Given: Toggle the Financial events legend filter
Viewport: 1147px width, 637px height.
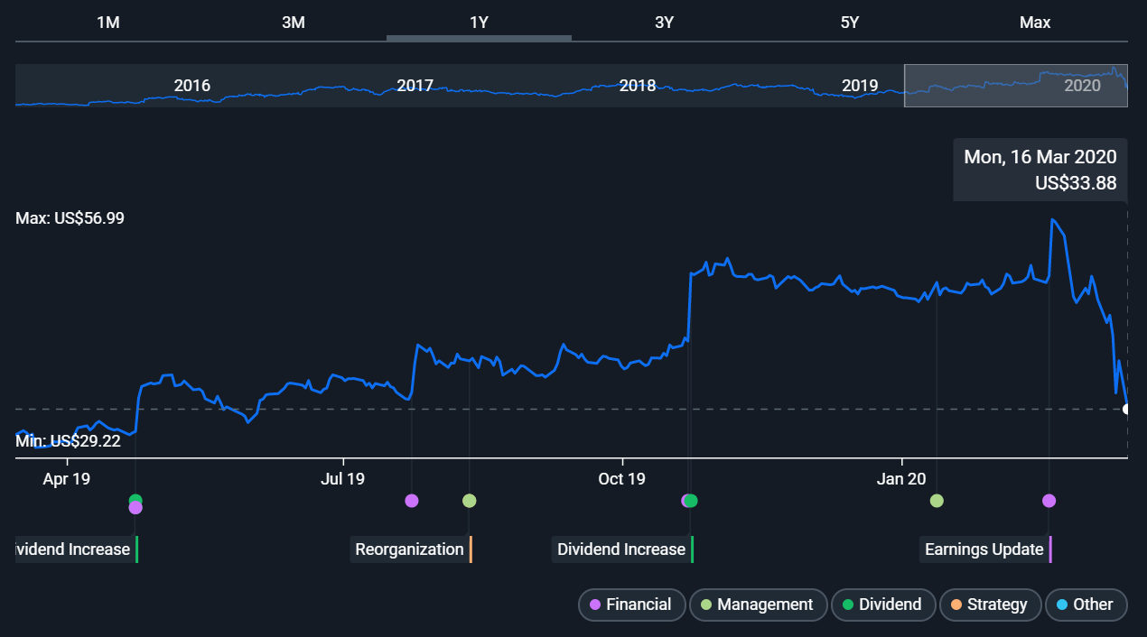Looking at the screenshot, I should click(630, 605).
